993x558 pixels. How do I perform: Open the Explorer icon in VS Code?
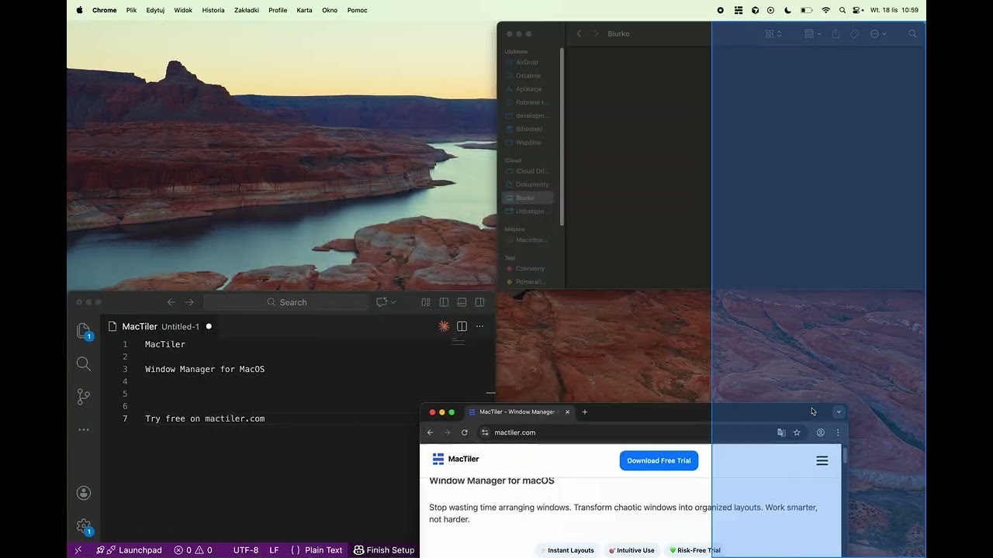coord(84,331)
